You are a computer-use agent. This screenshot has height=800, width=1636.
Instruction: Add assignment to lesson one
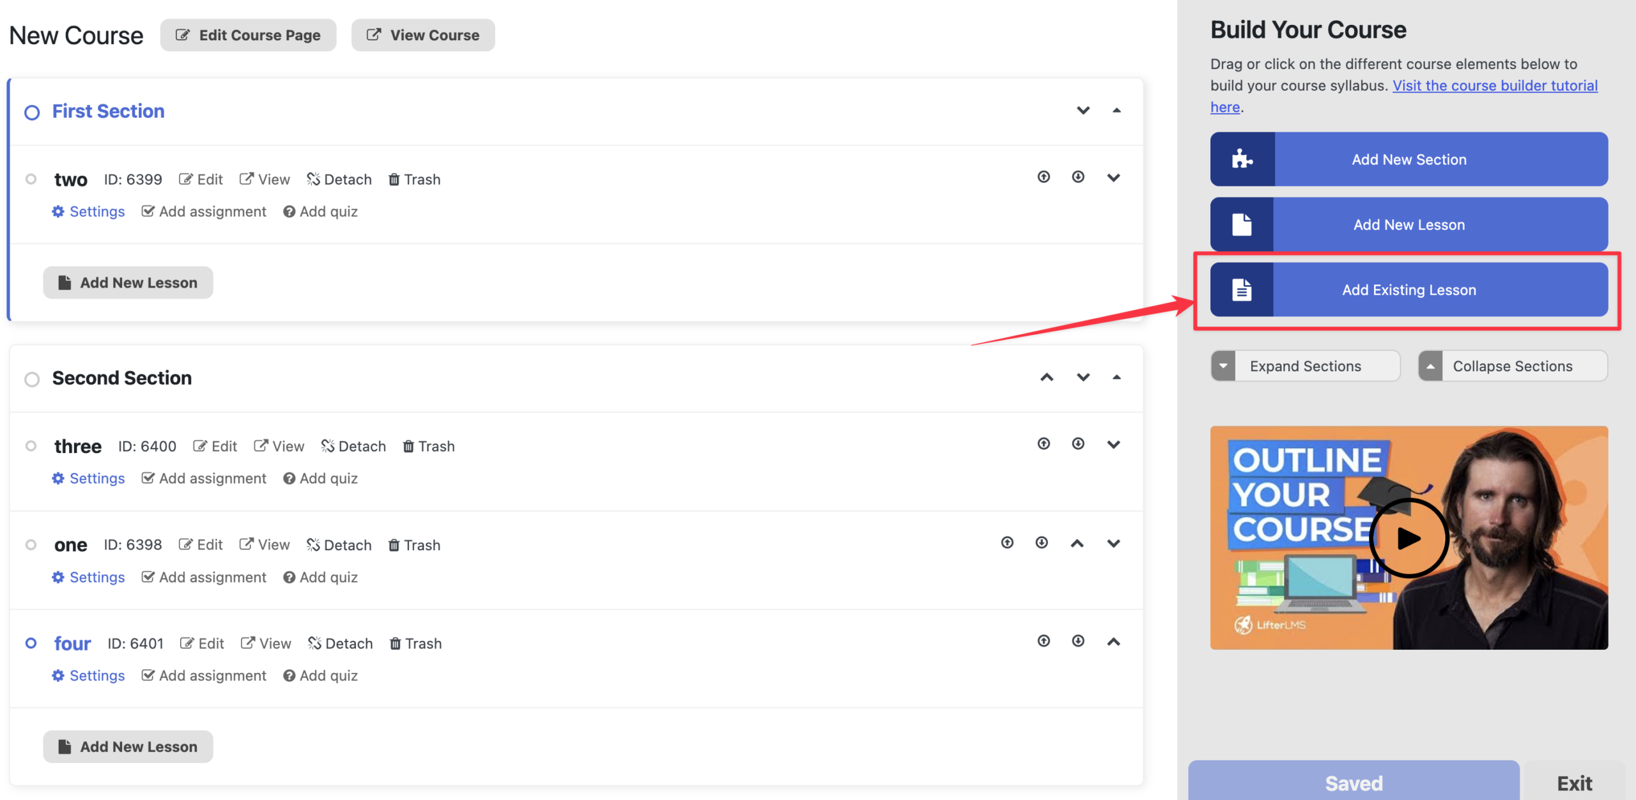(204, 577)
